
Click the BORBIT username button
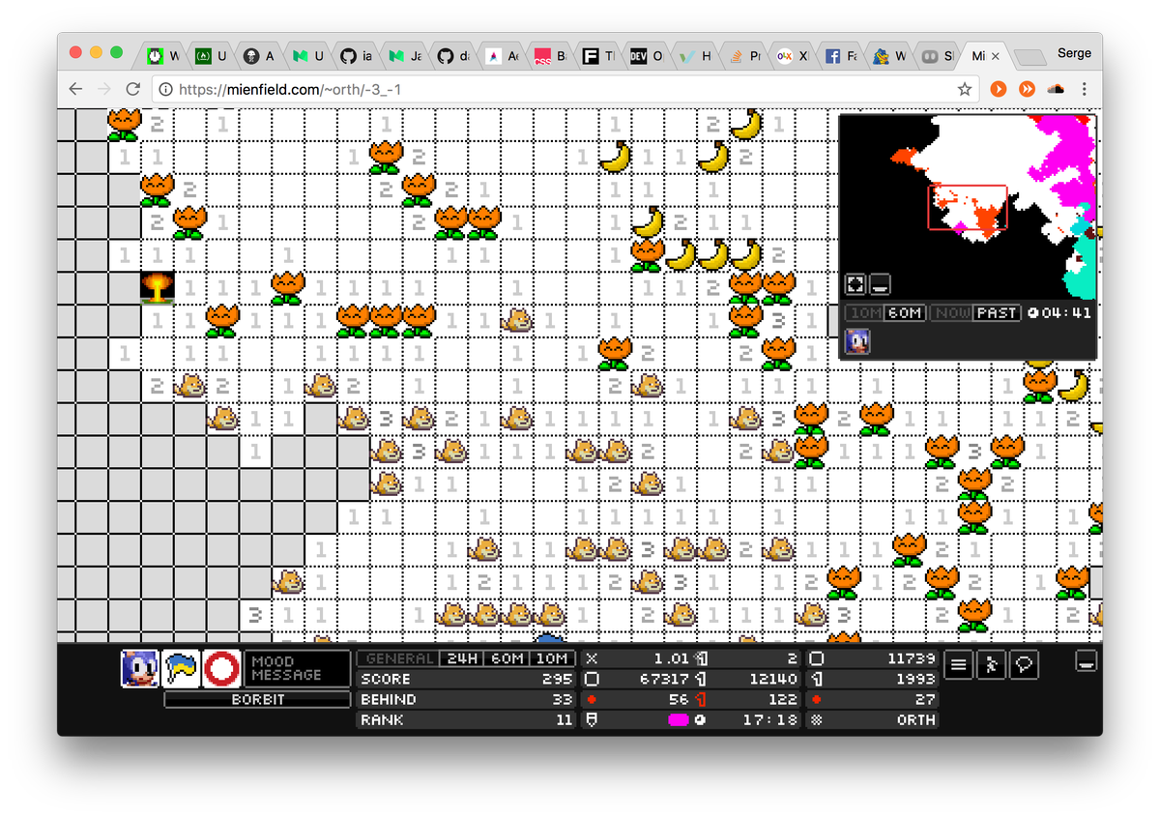coord(257,699)
